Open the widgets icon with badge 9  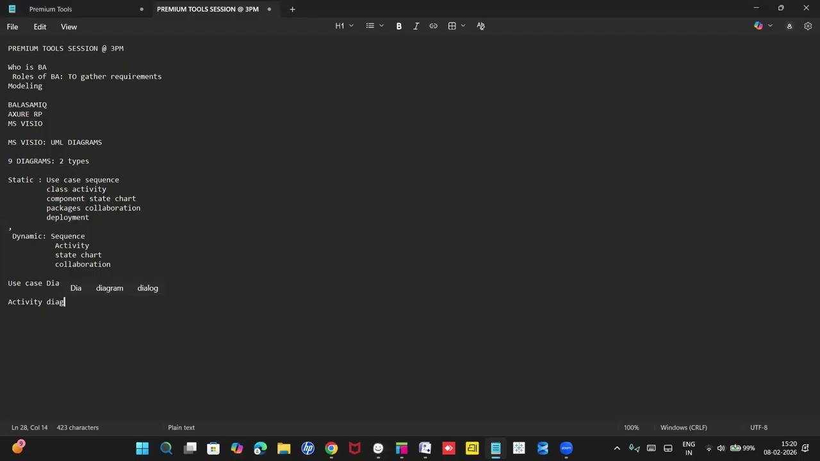tap(18, 448)
